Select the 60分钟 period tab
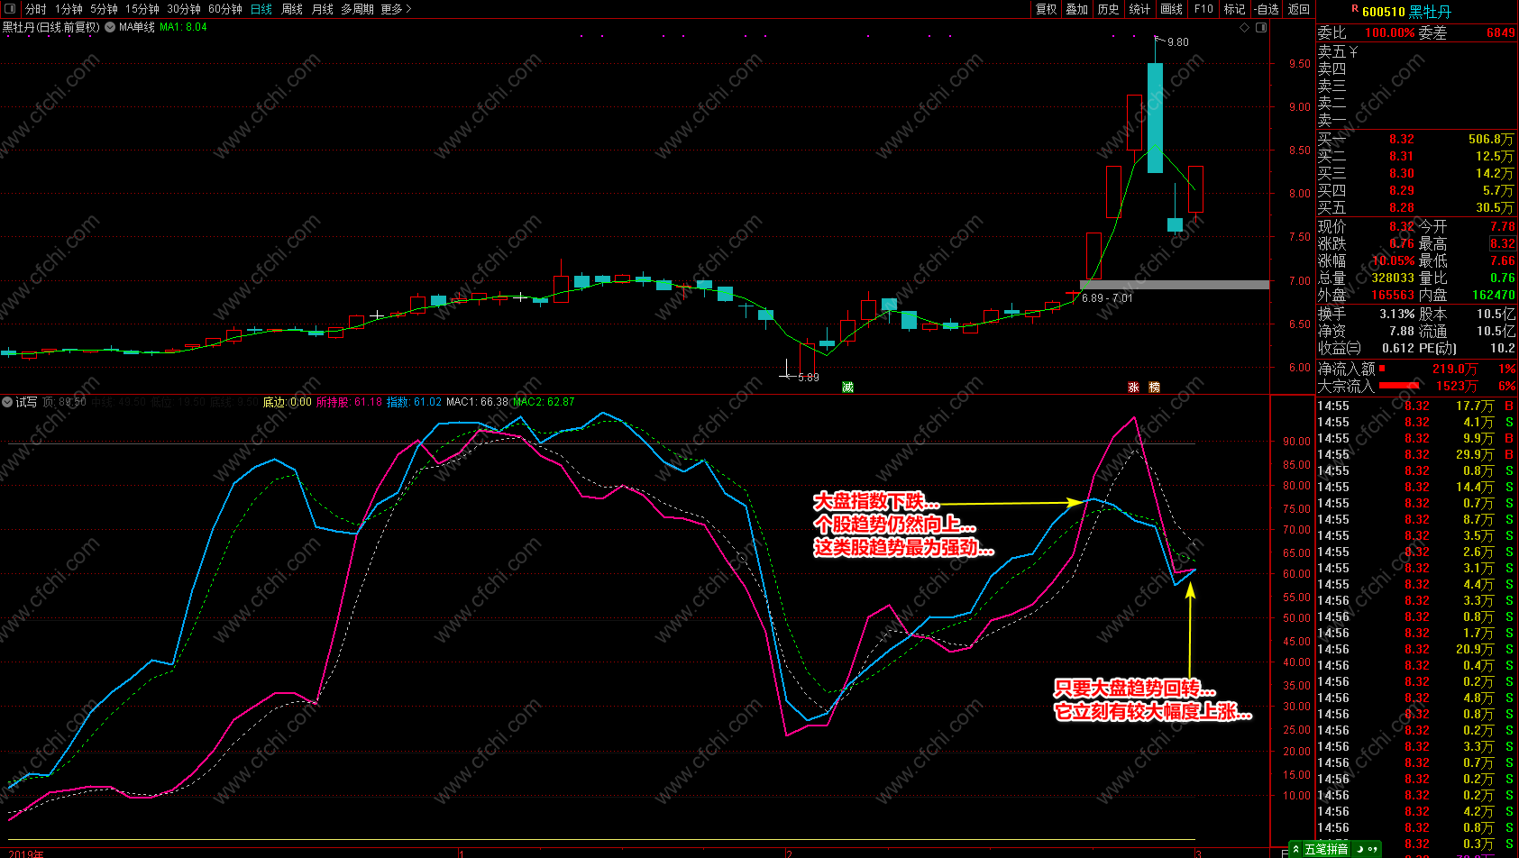1519x858 pixels. coord(225,9)
